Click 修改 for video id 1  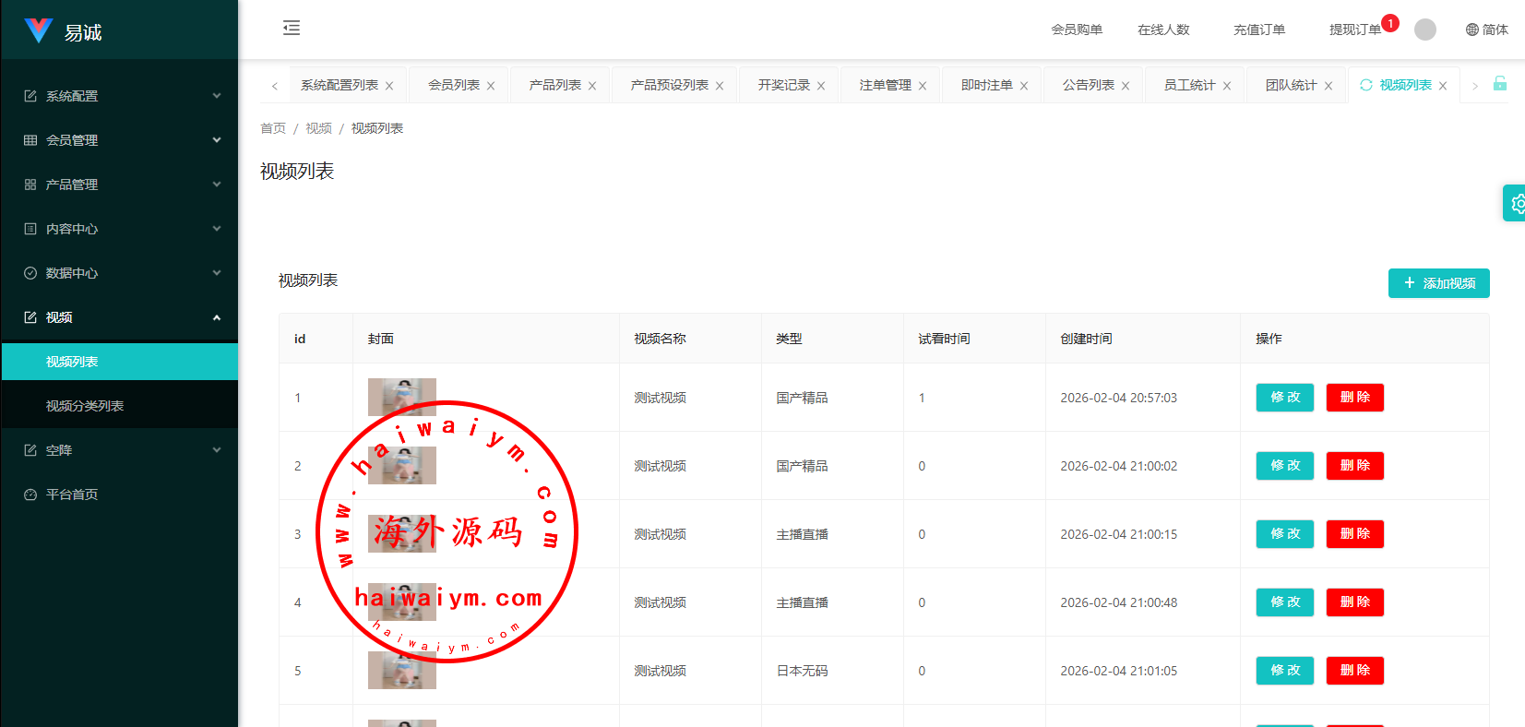(1284, 398)
